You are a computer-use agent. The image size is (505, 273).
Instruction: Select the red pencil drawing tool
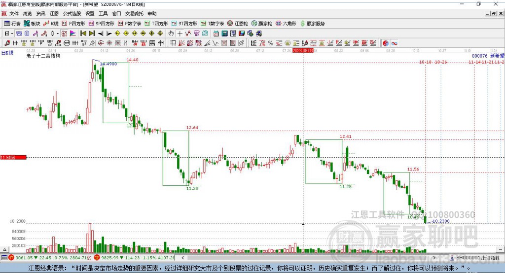(7, 43)
